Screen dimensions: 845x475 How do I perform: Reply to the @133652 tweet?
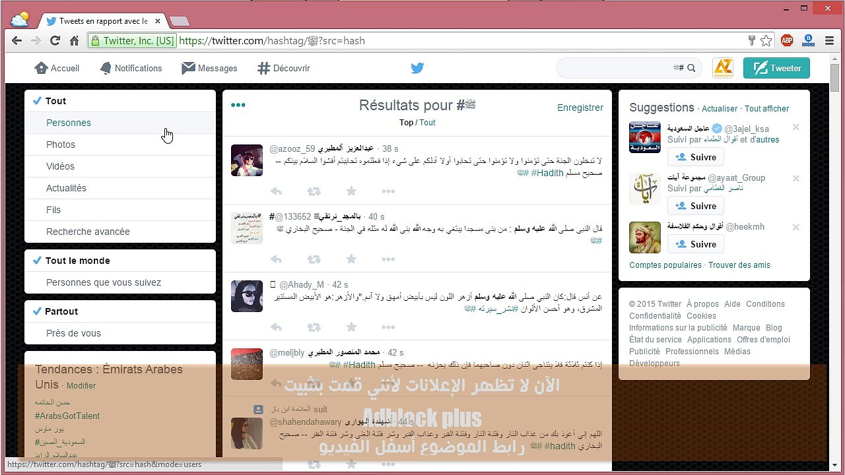pos(276,259)
